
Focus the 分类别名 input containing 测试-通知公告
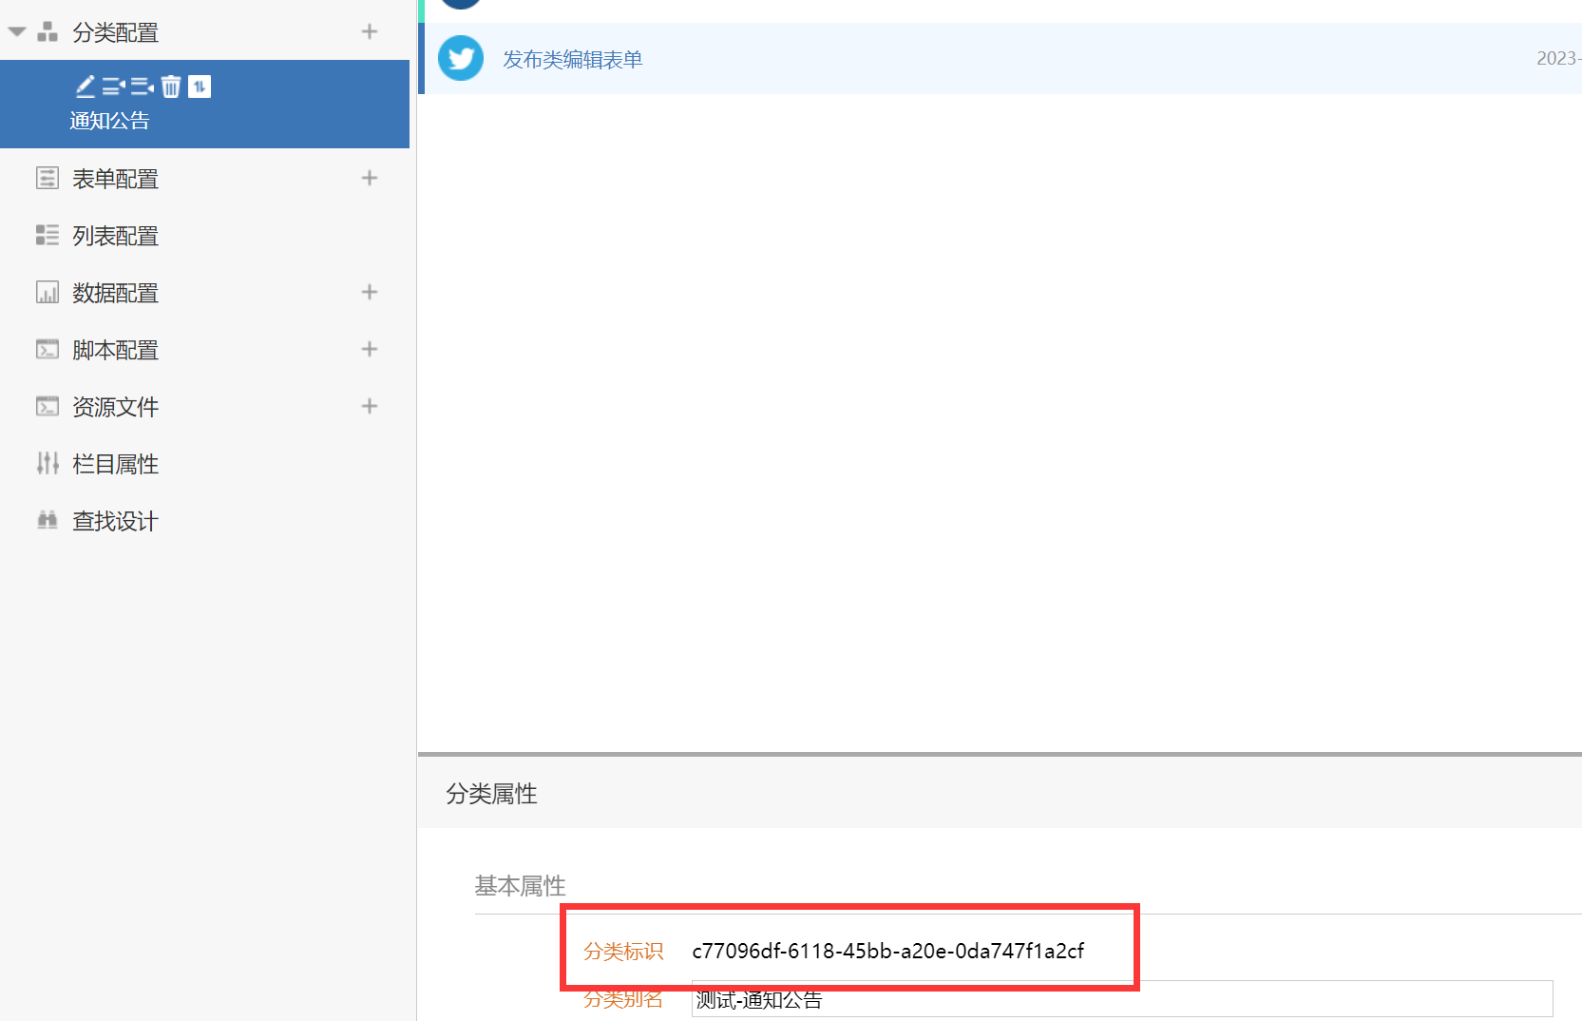click(x=1122, y=999)
